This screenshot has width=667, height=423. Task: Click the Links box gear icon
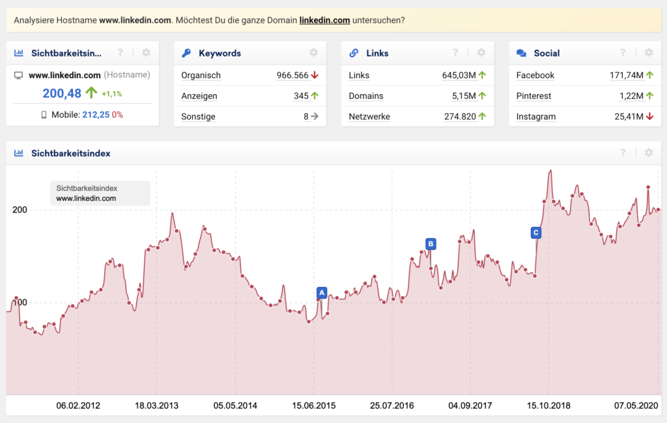click(x=481, y=53)
